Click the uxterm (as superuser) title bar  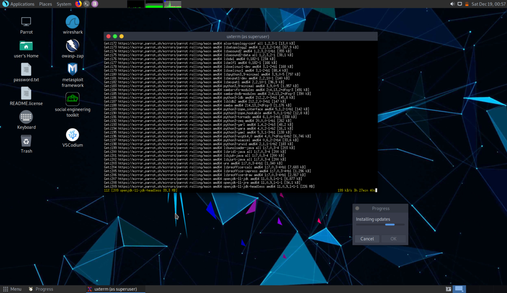click(x=241, y=36)
